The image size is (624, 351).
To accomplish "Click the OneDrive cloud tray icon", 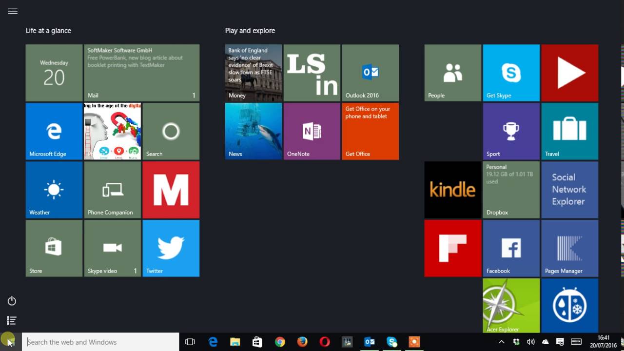I will click(546, 342).
